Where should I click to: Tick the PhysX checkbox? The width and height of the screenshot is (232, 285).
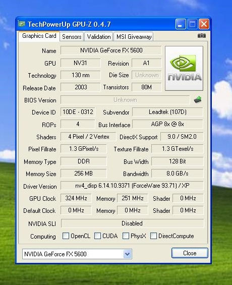click(126, 236)
